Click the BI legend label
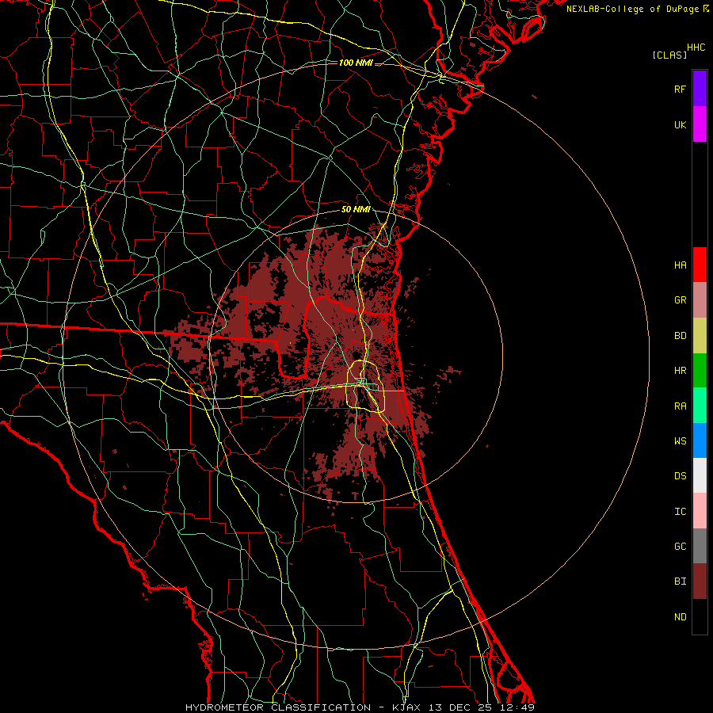 click(x=680, y=581)
